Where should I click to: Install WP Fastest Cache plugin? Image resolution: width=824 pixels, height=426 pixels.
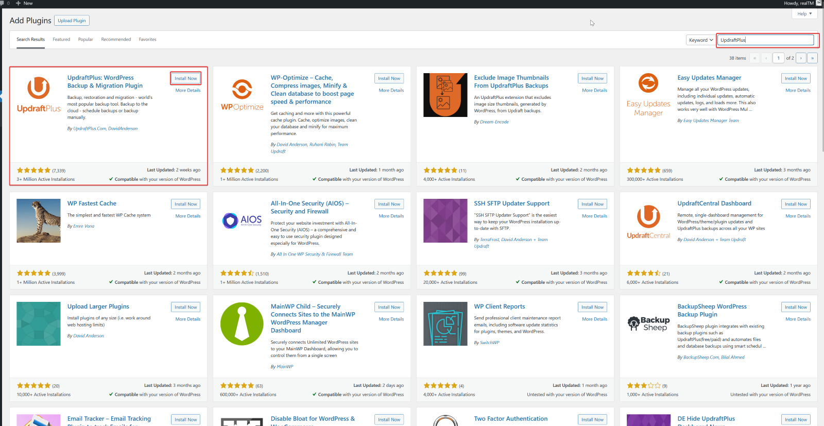click(x=185, y=204)
